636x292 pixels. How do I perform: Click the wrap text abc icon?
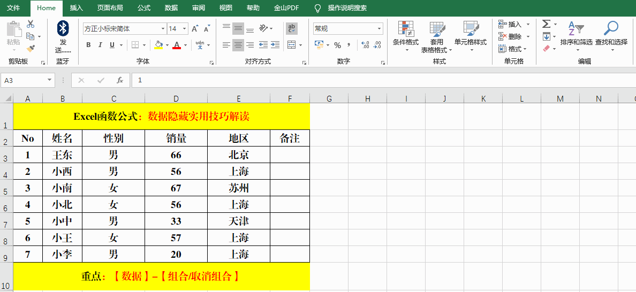pos(292,28)
